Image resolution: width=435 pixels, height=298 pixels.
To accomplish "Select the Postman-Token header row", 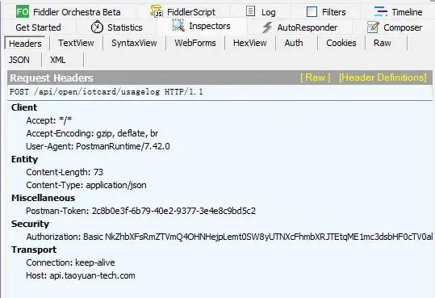I will [141, 211].
